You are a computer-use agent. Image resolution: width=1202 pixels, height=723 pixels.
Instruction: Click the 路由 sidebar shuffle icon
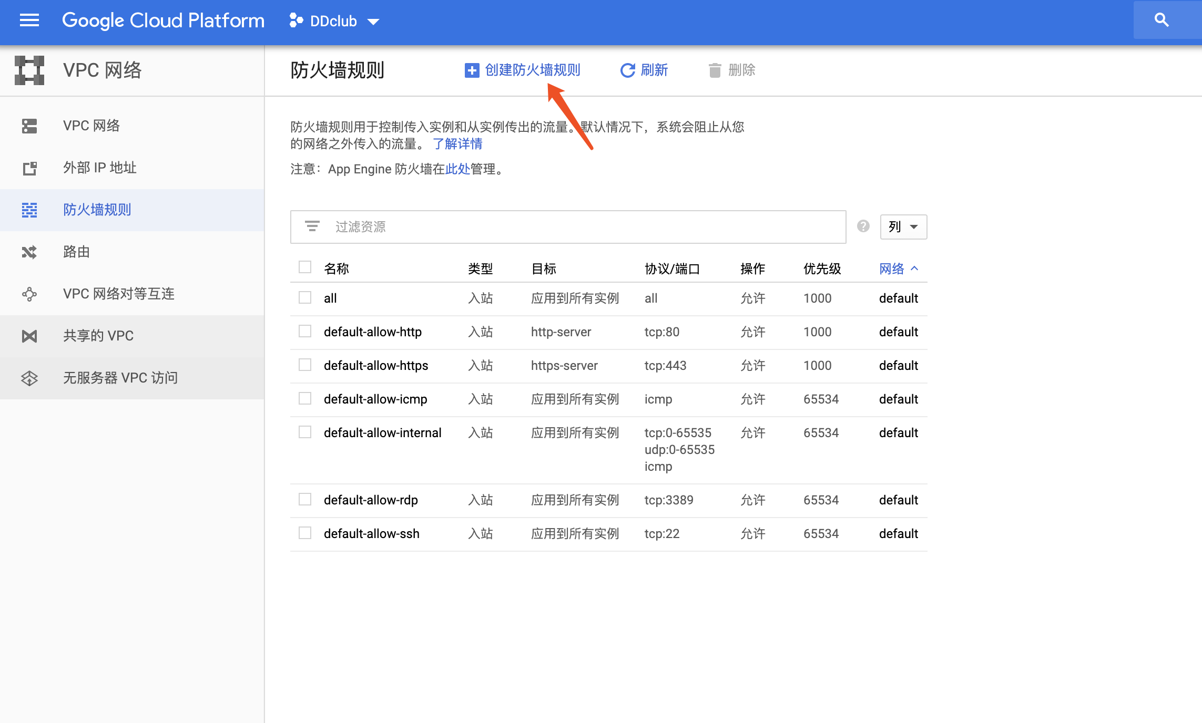pos(29,252)
